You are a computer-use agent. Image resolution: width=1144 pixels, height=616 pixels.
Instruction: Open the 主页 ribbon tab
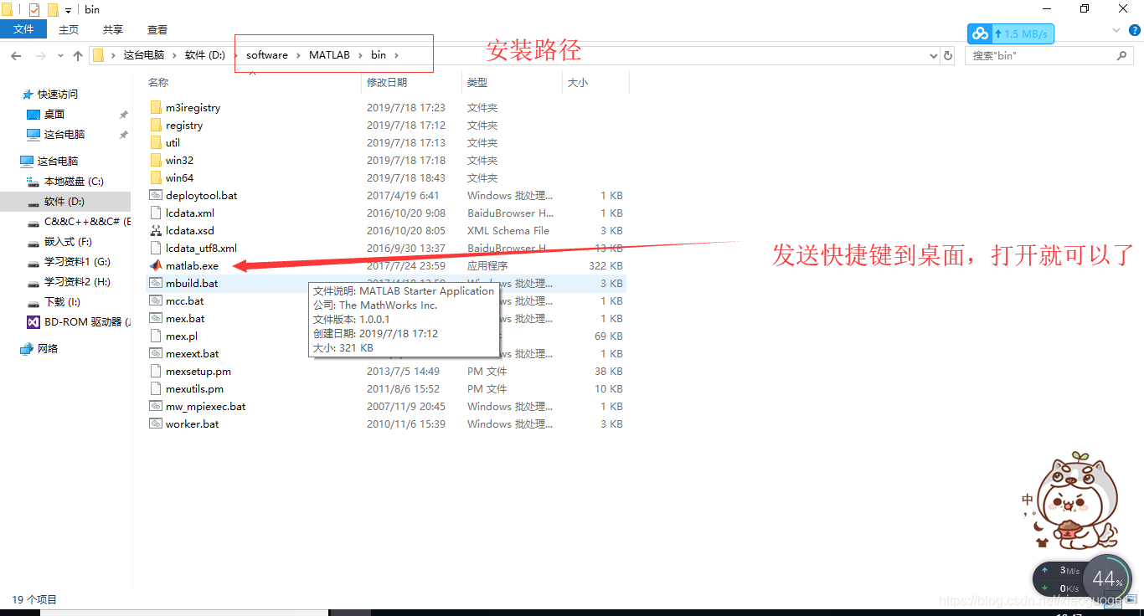tap(69, 29)
